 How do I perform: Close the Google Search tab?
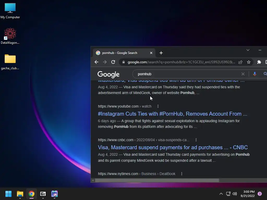click(151, 53)
